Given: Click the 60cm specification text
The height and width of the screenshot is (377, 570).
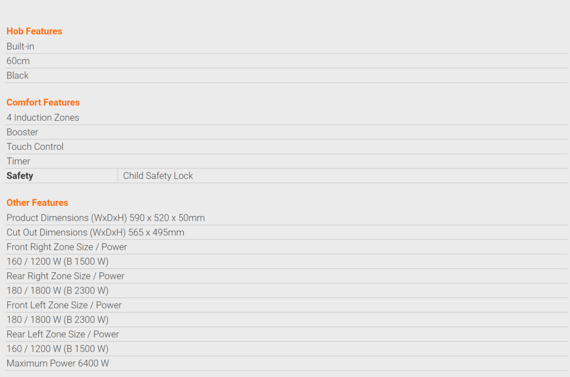Looking at the screenshot, I should point(18,61).
